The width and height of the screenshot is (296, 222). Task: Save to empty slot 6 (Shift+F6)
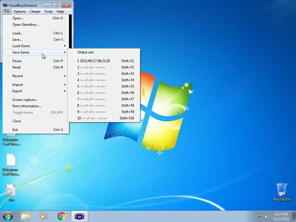tap(104, 93)
